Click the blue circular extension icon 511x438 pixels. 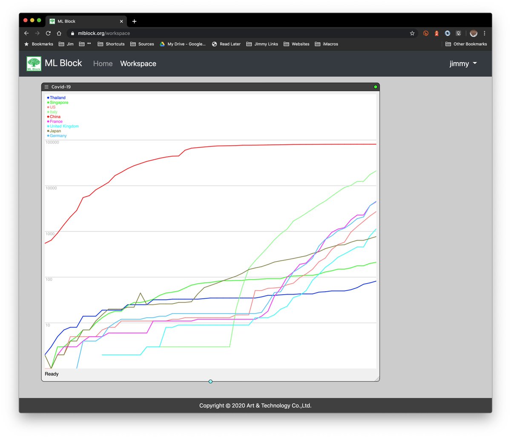click(x=448, y=33)
